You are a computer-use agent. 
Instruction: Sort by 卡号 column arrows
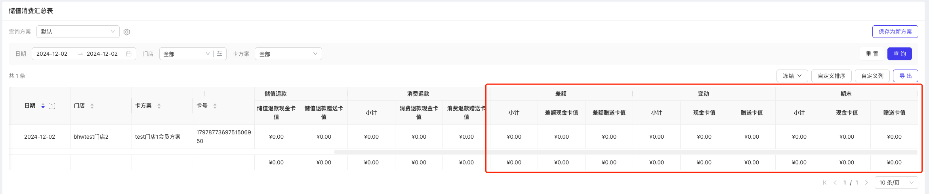point(215,106)
